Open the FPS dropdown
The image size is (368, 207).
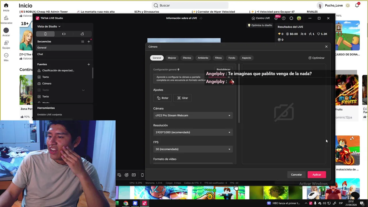click(193, 149)
